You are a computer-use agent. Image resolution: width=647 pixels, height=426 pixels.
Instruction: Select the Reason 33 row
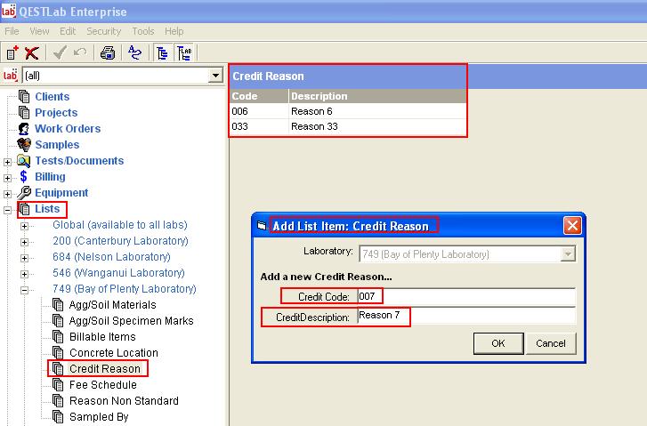(347, 126)
